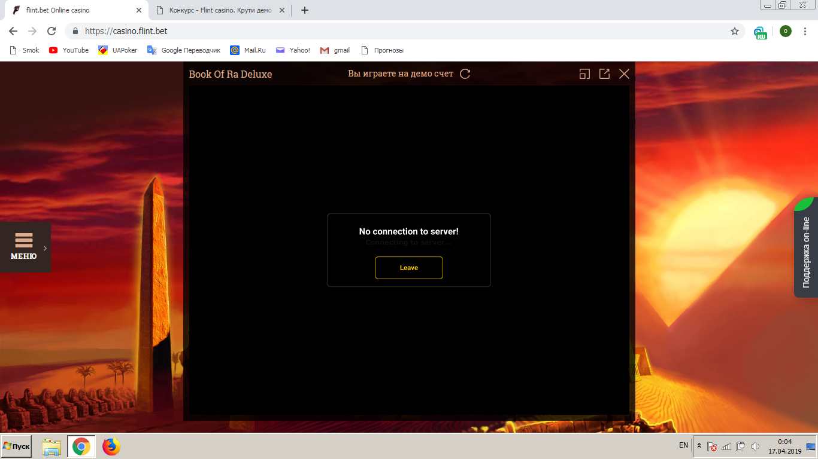The image size is (818, 459).
Task: Open the game in a new window icon
Action: pyautogui.click(x=604, y=74)
